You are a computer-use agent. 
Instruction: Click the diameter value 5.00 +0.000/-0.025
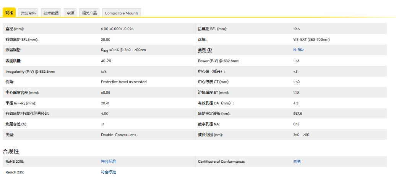point(117,29)
